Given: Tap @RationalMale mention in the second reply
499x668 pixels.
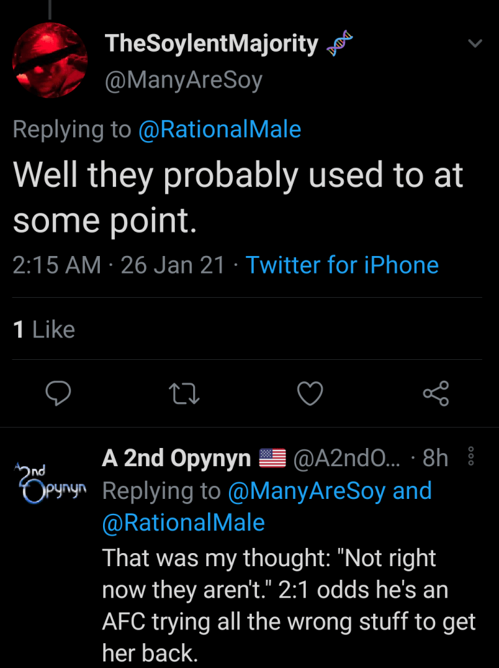Looking at the screenshot, I should [183, 522].
